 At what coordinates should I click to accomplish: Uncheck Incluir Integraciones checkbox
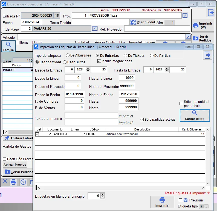coord(99,61)
